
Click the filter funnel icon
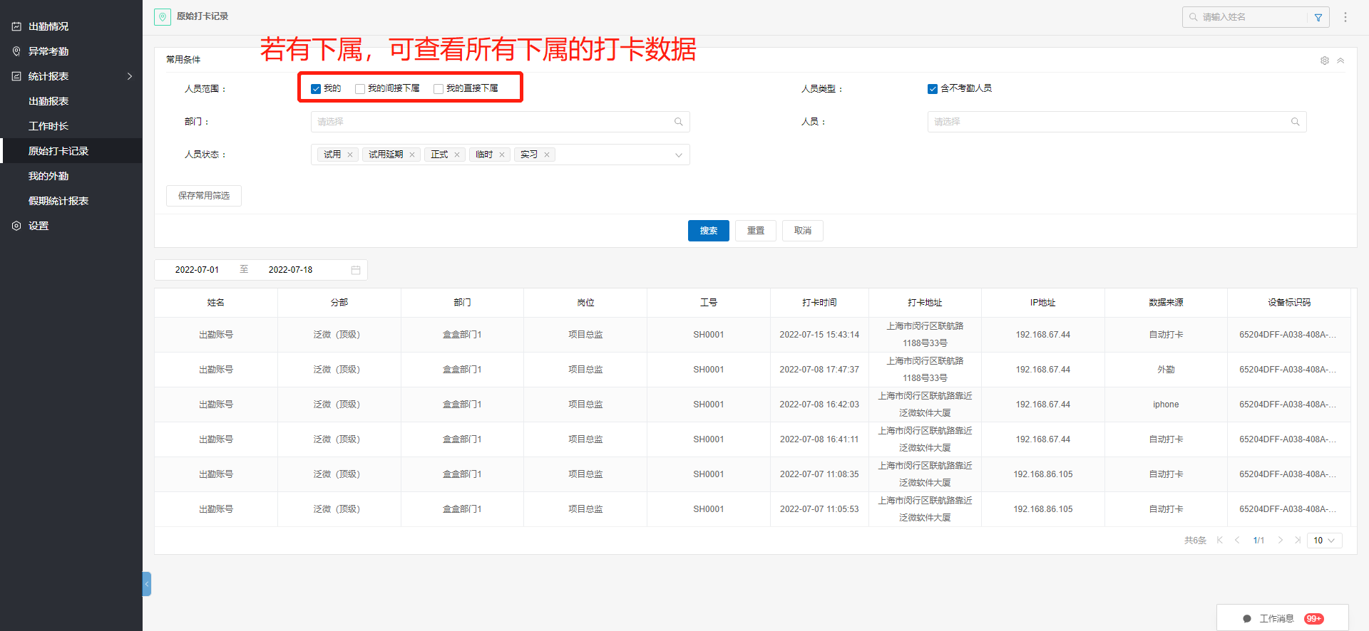click(1318, 17)
